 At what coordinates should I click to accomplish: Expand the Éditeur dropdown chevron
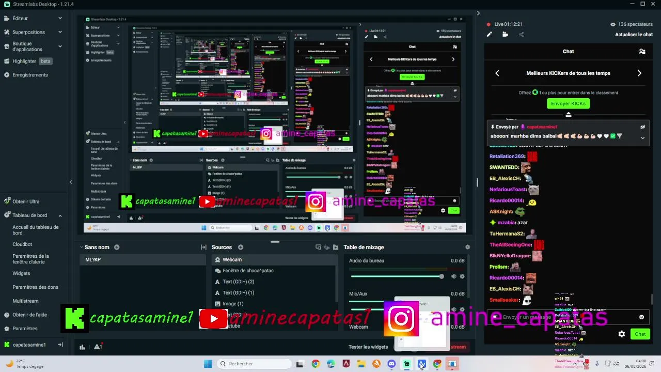coord(60,18)
